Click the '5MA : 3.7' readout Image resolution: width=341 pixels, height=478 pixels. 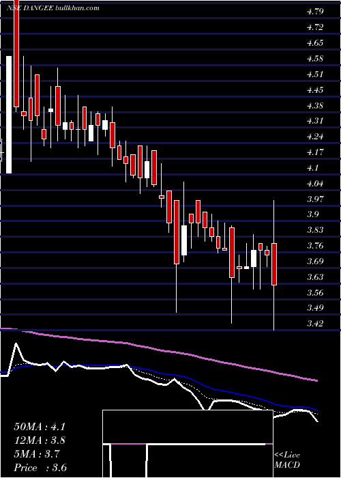37,454
